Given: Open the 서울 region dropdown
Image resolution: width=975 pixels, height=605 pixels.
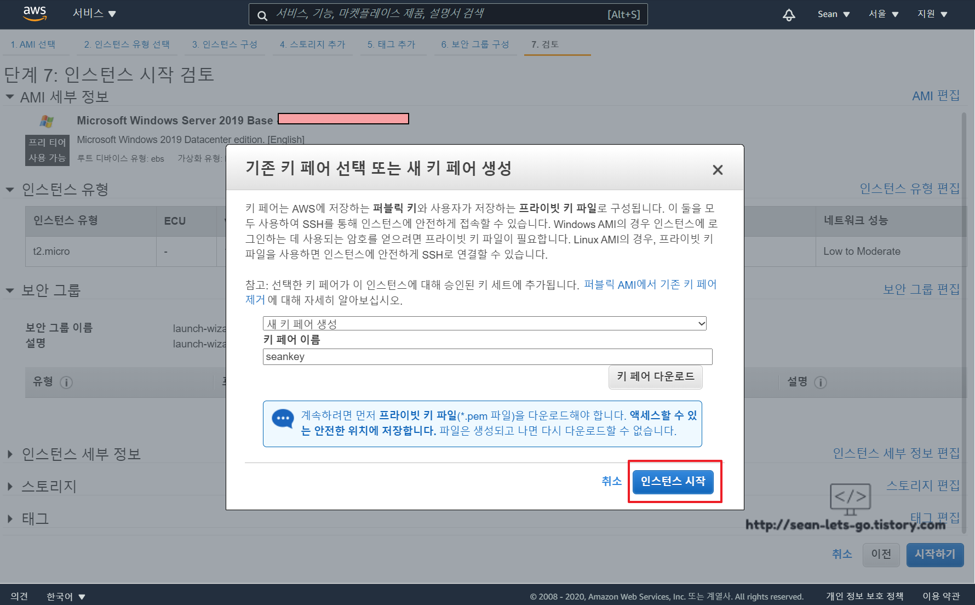Looking at the screenshot, I should coord(884,14).
